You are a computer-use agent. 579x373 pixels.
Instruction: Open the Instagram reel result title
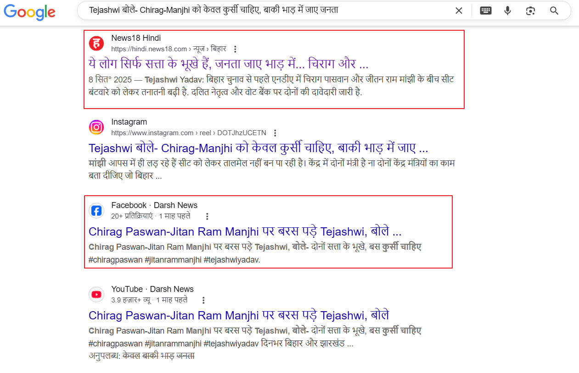[258, 148]
